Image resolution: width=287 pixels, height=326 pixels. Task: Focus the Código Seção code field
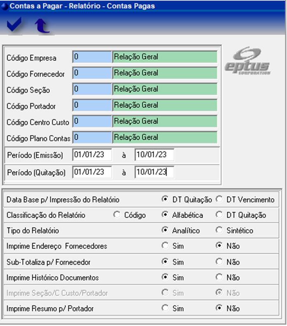coord(91,89)
